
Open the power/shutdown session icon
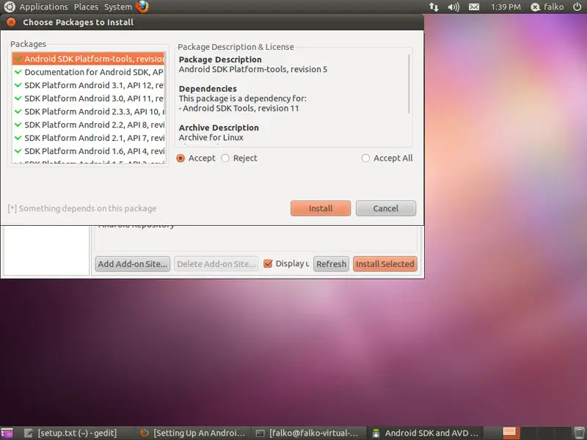click(x=577, y=7)
